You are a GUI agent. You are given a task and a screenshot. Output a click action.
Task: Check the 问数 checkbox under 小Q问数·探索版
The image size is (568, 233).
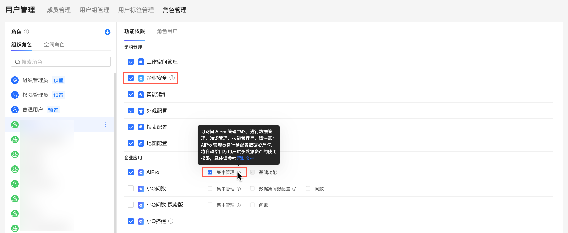click(x=253, y=205)
